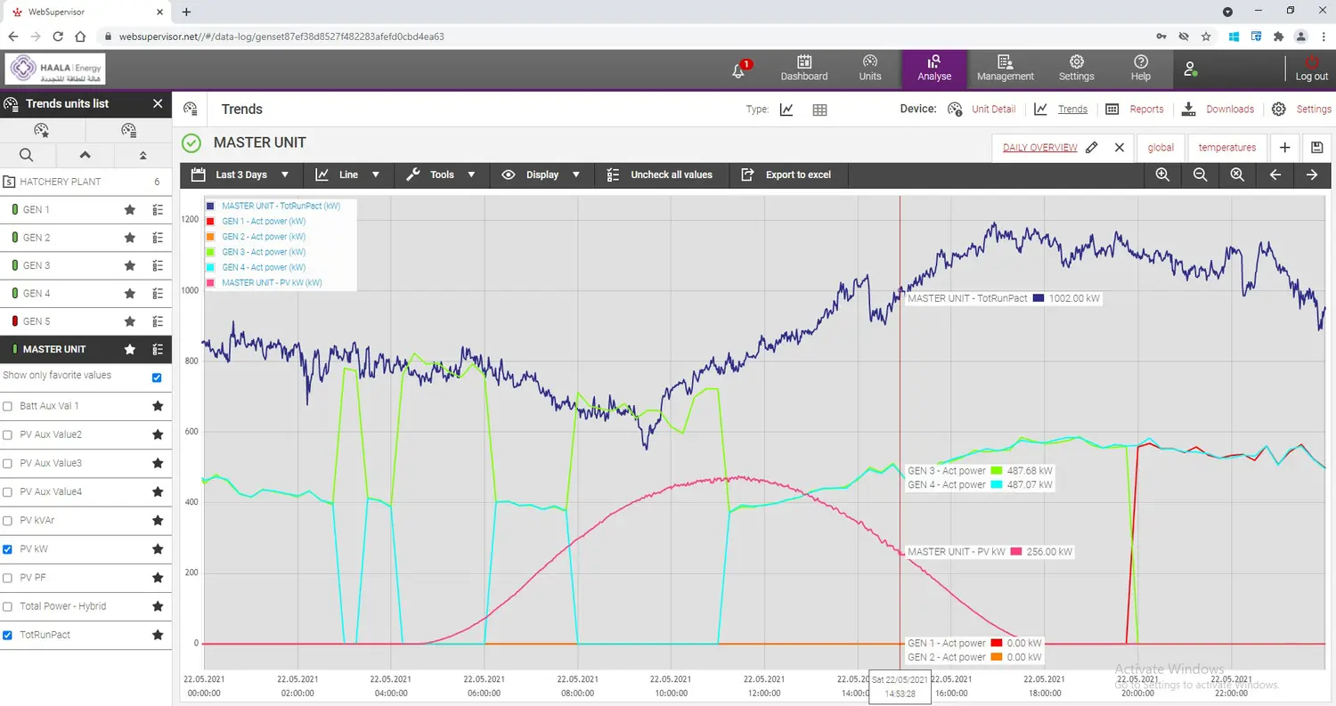The width and height of the screenshot is (1336, 706).
Task: Click the search icon in units list
Action: click(27, 155)
